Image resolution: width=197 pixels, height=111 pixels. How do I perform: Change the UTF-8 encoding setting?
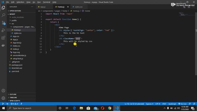coord(158,104)
